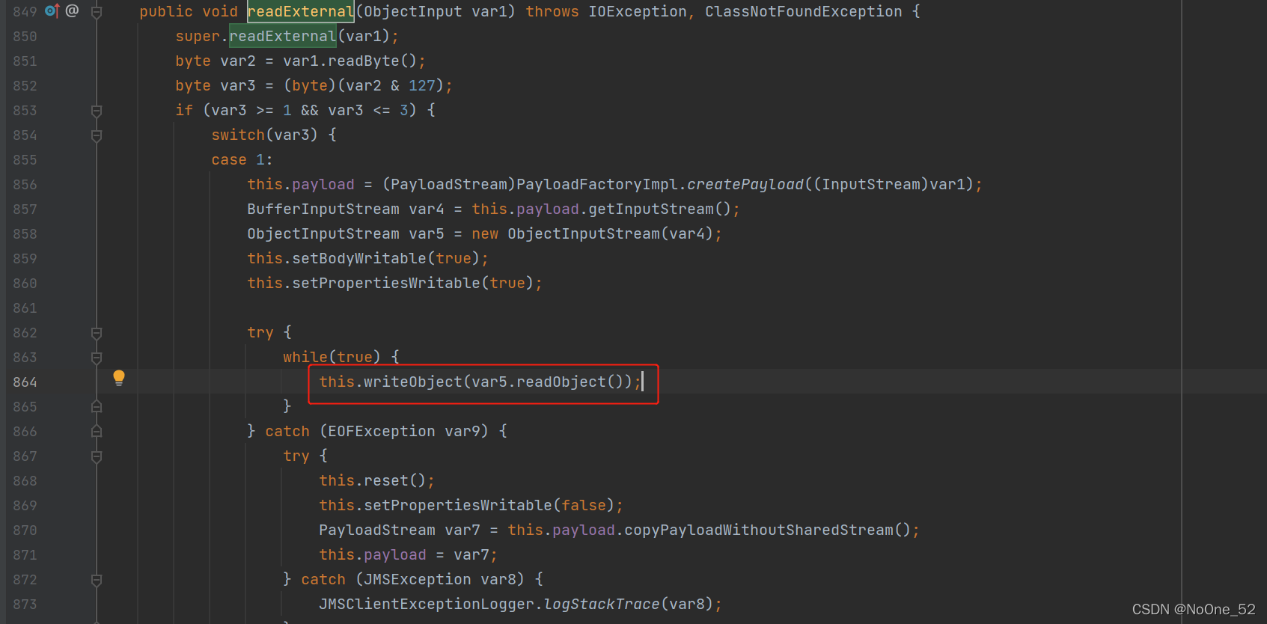
Task: Collapse the inner try fold on line 867
Action: (97, 456)
